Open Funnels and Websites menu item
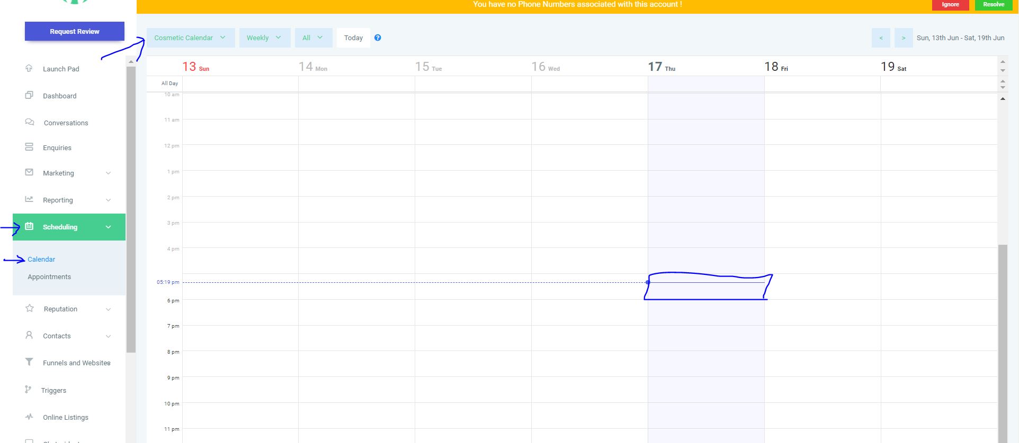The width and height of the screenshot is (1019, 443). [x=77, y=363]
